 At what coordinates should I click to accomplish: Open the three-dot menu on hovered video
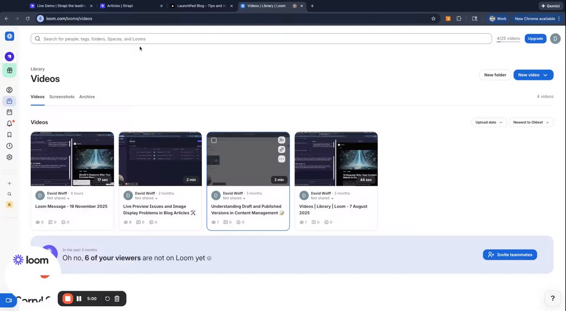tap(282, 159)
